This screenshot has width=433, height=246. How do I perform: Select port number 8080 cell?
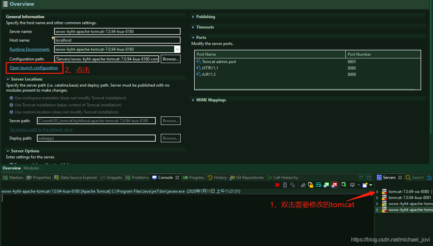tap(352, 68)
